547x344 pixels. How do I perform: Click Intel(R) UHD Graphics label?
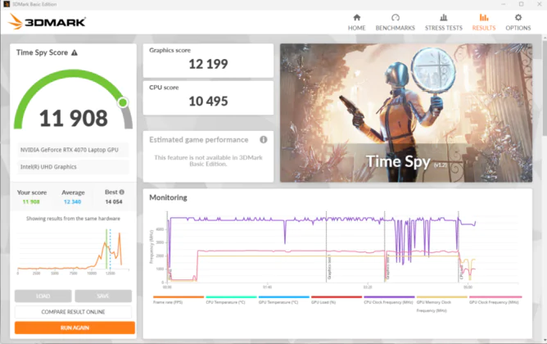click(48, 167)
